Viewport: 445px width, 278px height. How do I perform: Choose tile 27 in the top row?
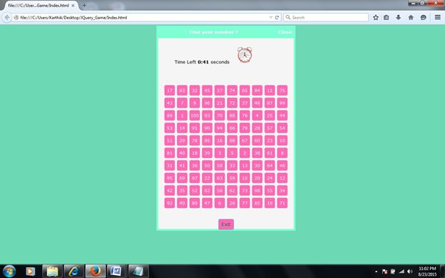[x=220, y=91]
